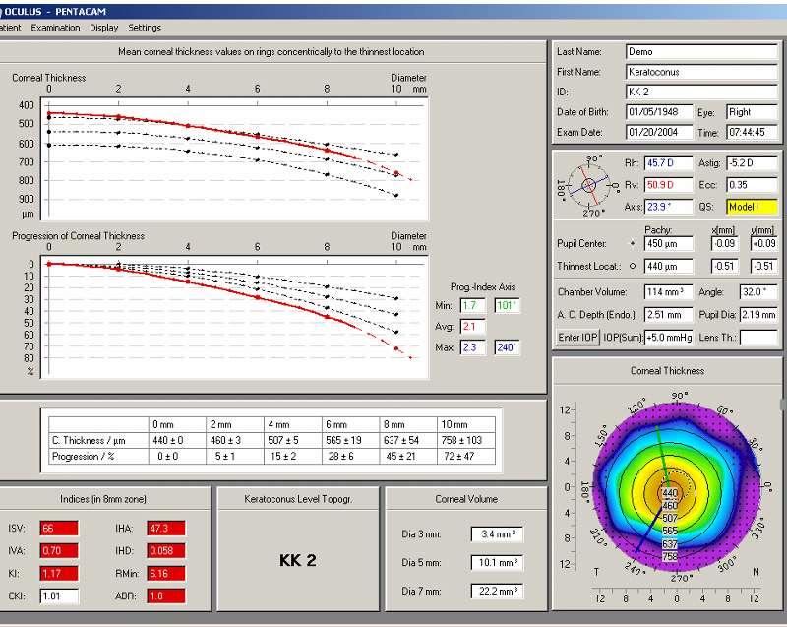Select the Prog-Index Max value 2.3
The width and height of the screenshot is (787, 627).
click(472, 347)
